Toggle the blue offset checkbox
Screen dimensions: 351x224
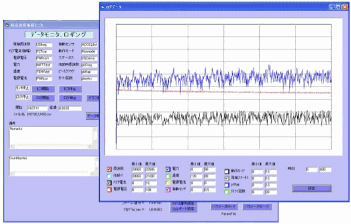[227, 185]
